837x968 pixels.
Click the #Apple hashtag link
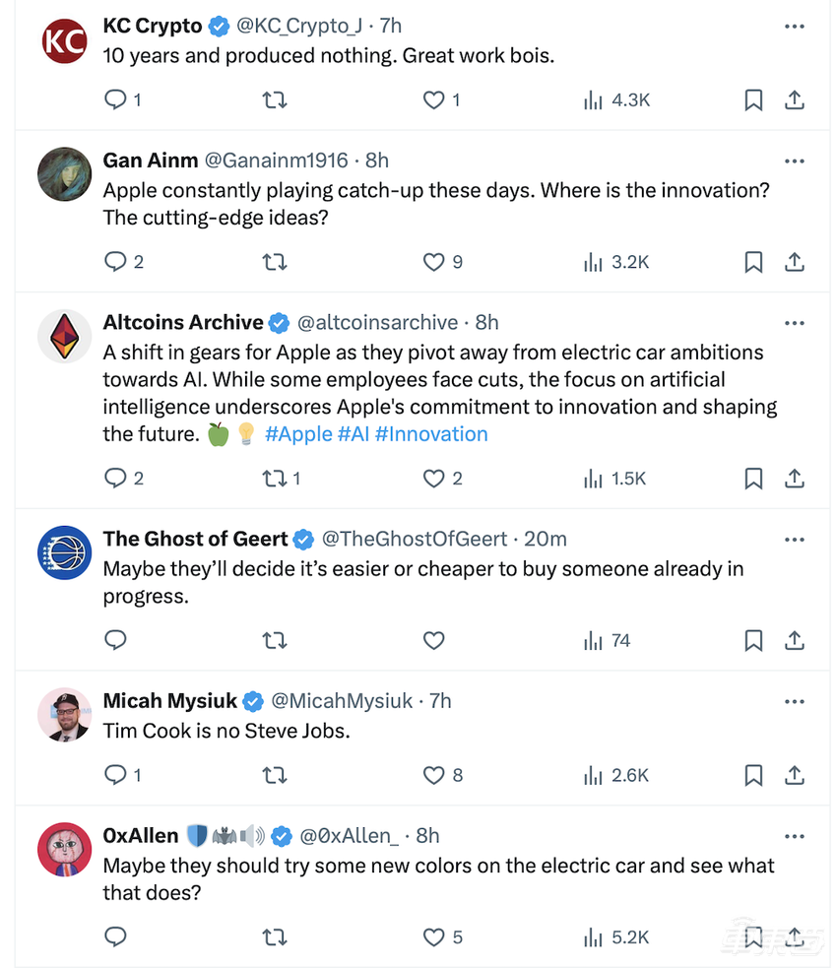point(298,434)
